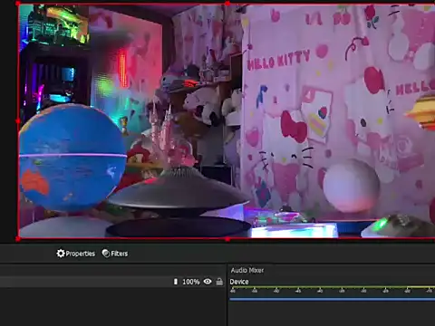Click the bottom-center red selection handle
Viewport: 435px width, 326px height.
click(227, 239)
